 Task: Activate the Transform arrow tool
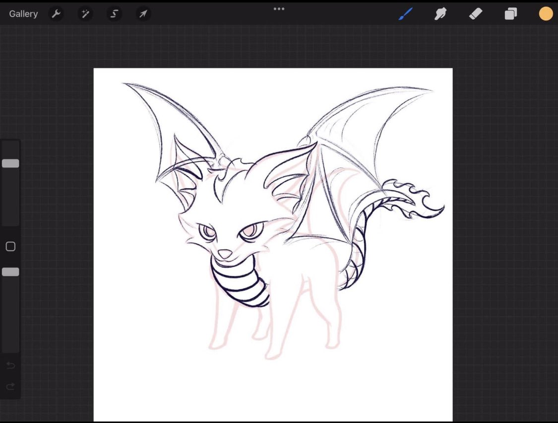point(143,14)
